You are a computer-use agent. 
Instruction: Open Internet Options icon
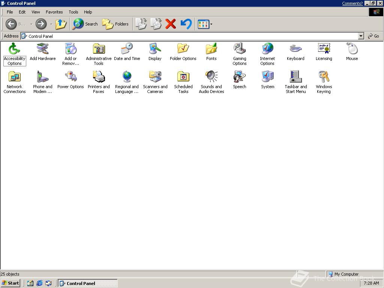[267, 54]
